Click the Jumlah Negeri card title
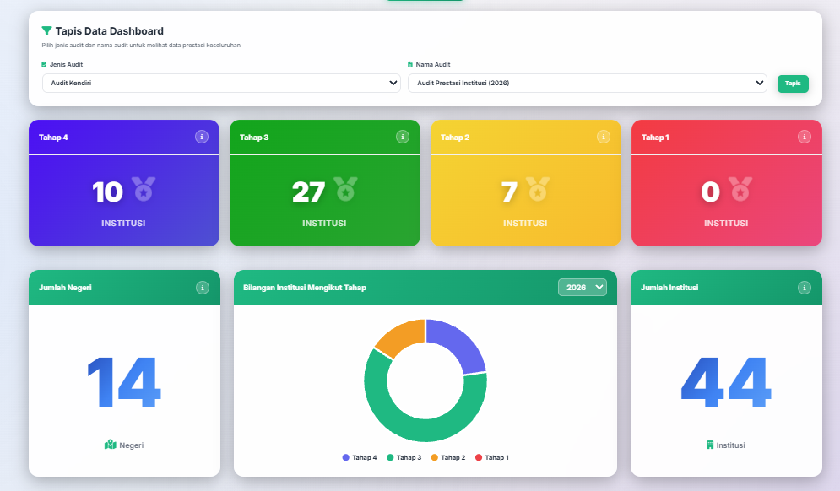Image resolution: width=840 pixels, height=491 pixels. tap(65, 288)
